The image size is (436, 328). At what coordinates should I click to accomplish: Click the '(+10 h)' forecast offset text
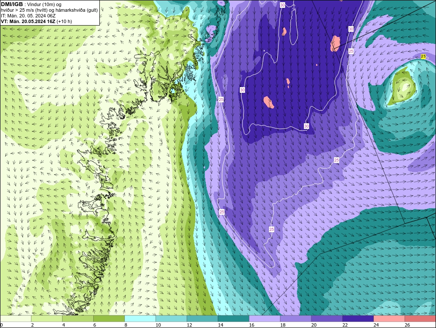(x=64, y=21)
